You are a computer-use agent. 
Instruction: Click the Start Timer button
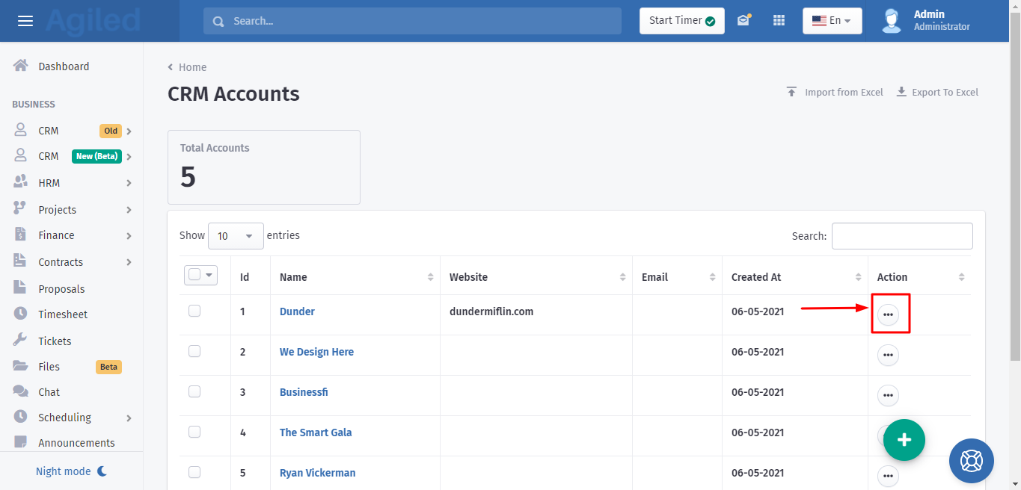click(681, 21)
